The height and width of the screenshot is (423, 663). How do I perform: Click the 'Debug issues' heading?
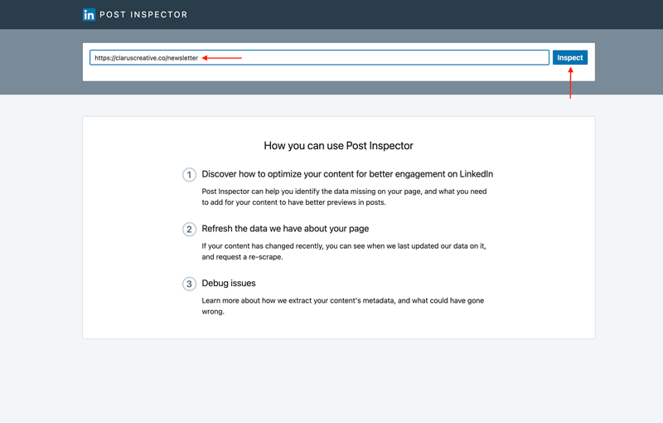(229, 283)
